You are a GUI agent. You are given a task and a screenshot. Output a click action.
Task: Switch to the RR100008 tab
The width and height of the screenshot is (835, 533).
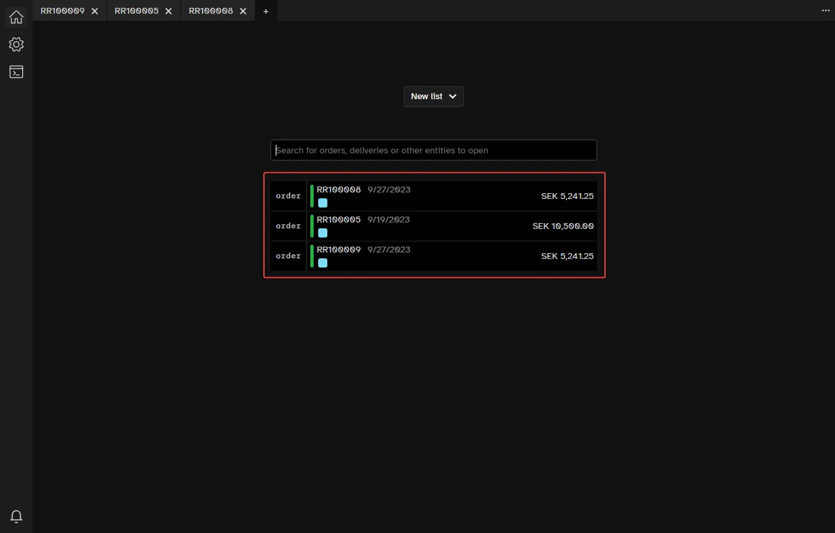pyautogui.click(x=210, y=10)
